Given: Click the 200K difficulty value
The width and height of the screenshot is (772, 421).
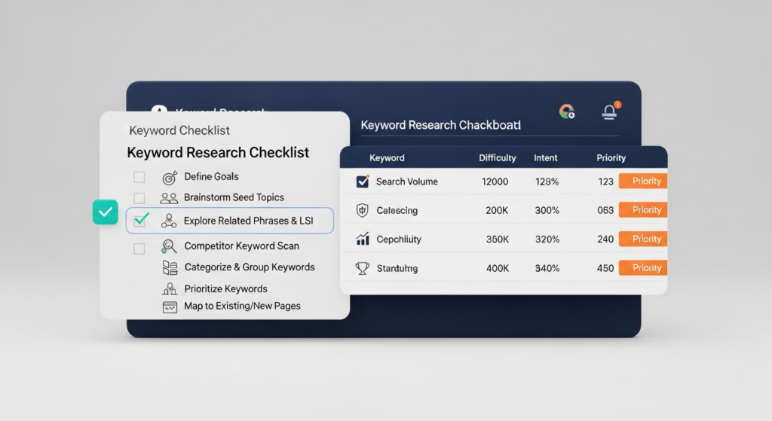Looking at the screenshot, I should coord(497,211).
